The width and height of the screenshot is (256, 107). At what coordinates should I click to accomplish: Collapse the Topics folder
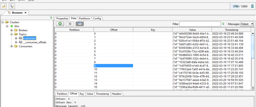[11, 34]
